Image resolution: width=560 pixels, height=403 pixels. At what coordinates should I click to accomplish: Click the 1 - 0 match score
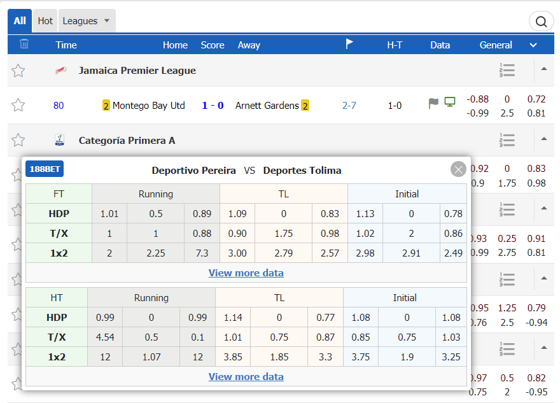tap(213, 105)
